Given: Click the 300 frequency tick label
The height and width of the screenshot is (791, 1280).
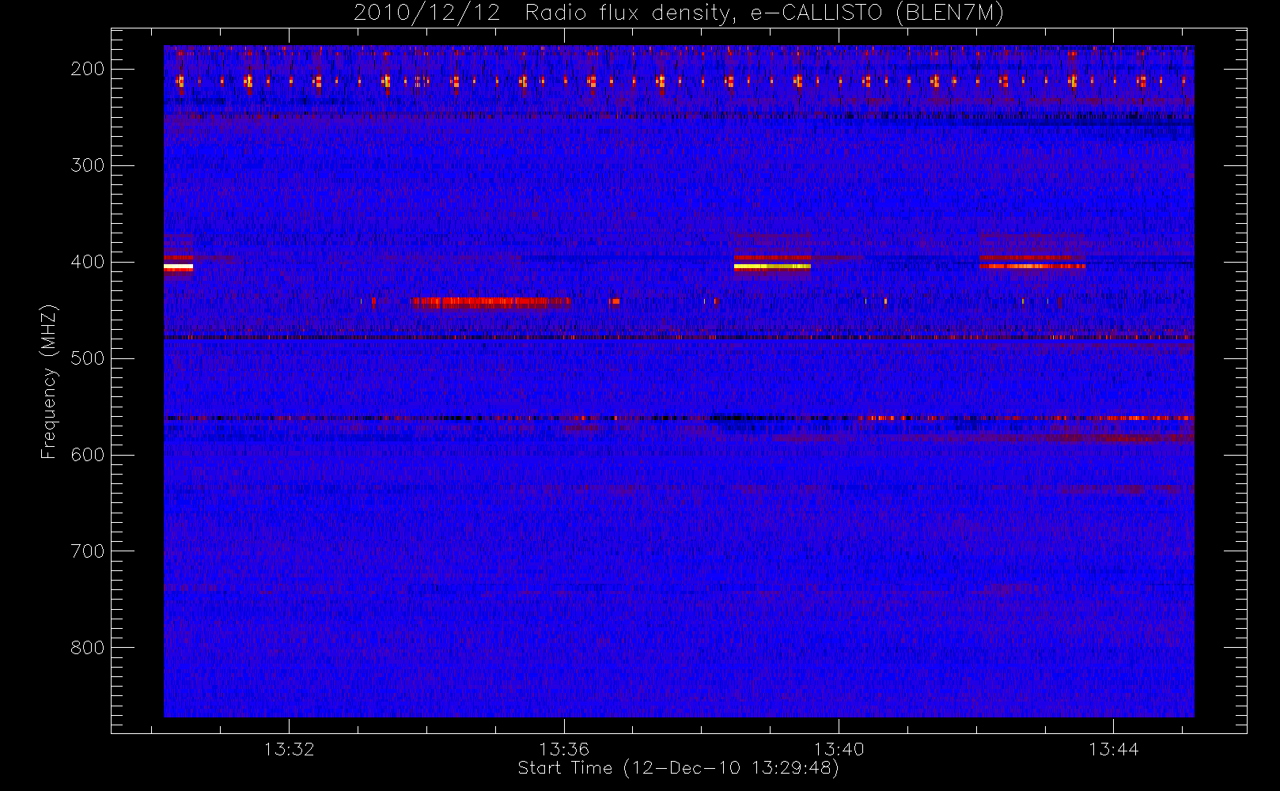Looking at the screenshot, I should pyautogui.click(x=88, y=165).
